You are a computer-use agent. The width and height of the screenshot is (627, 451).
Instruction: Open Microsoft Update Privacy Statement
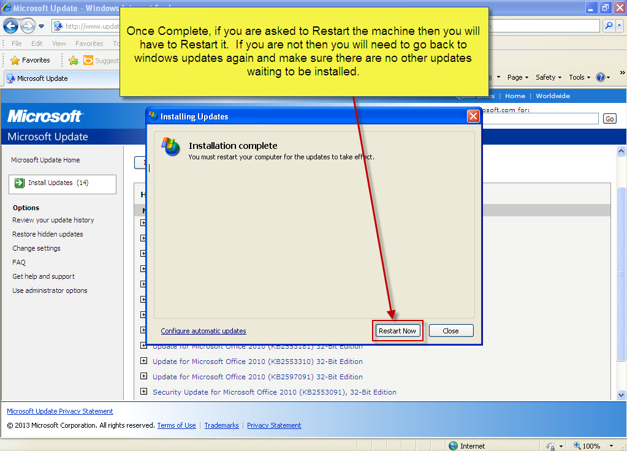click(60, 411)
